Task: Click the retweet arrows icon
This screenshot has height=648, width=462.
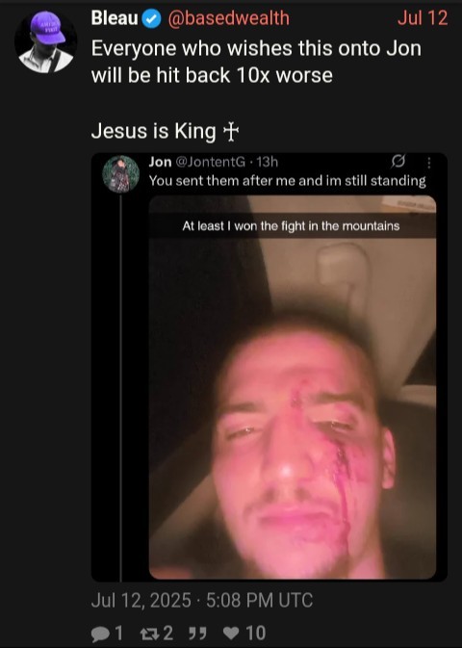Action: coord(148,634)
